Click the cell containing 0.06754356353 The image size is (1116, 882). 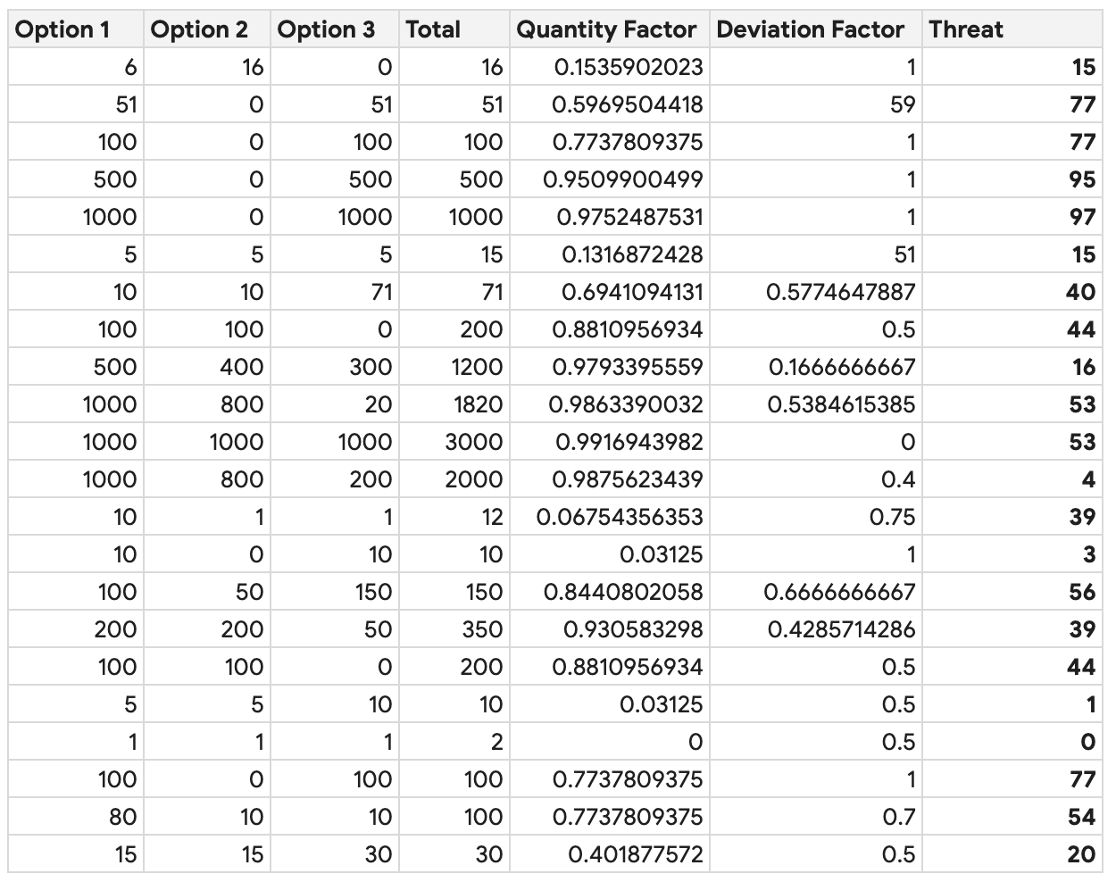620,517
